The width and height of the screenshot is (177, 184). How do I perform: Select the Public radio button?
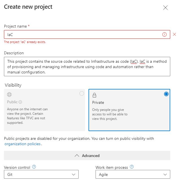point(81,93)
